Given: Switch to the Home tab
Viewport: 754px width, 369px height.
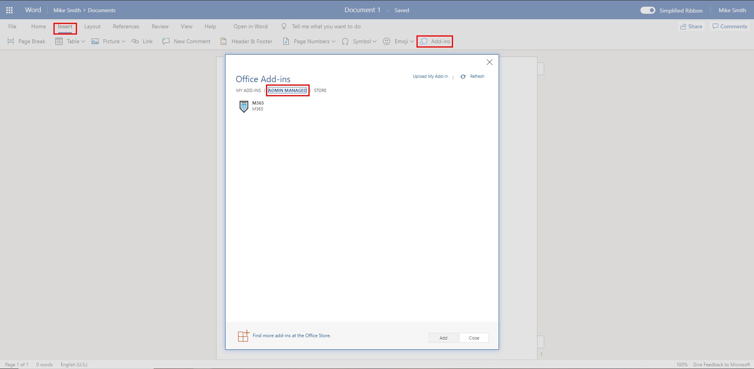Looking at the screenshot, I should click(x=39, y=26).
